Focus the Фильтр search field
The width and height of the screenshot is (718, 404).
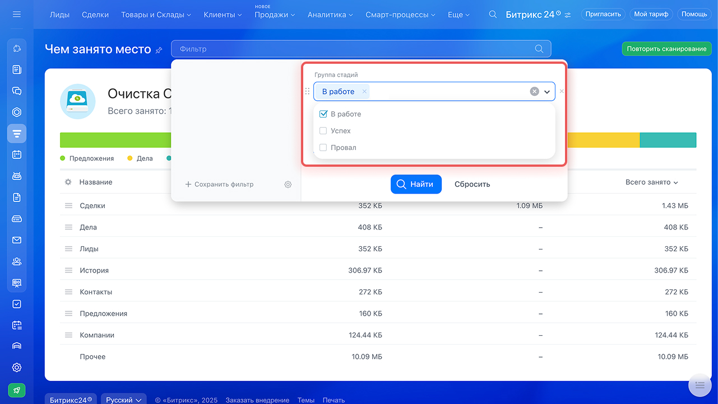(x=361, y=49)
